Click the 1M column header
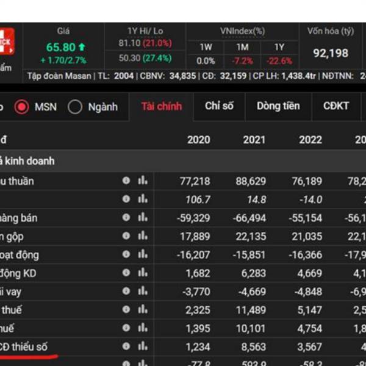Screen dimensions: 366x366 pyautogui.click(x=243, y=48)
